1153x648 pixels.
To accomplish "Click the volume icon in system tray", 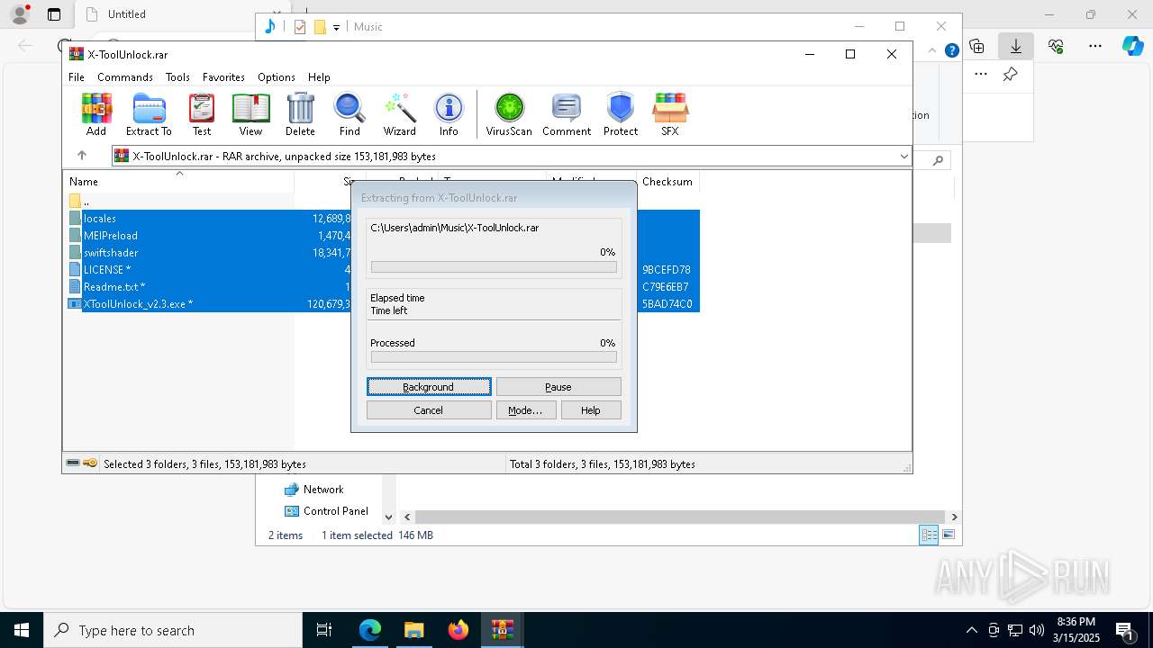I will [1037, 630].
